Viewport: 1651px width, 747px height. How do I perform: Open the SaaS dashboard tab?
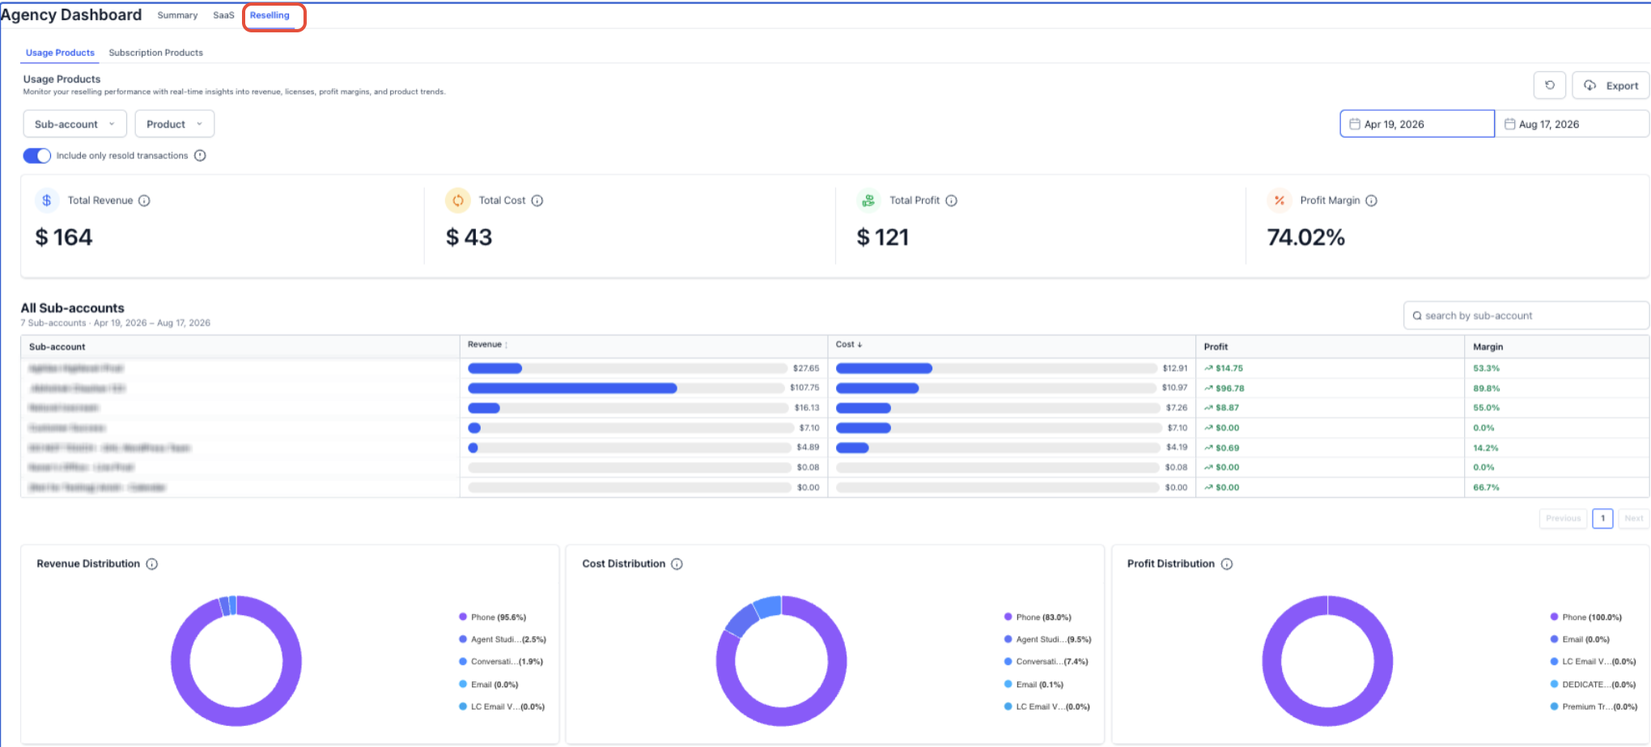(223, 15)
